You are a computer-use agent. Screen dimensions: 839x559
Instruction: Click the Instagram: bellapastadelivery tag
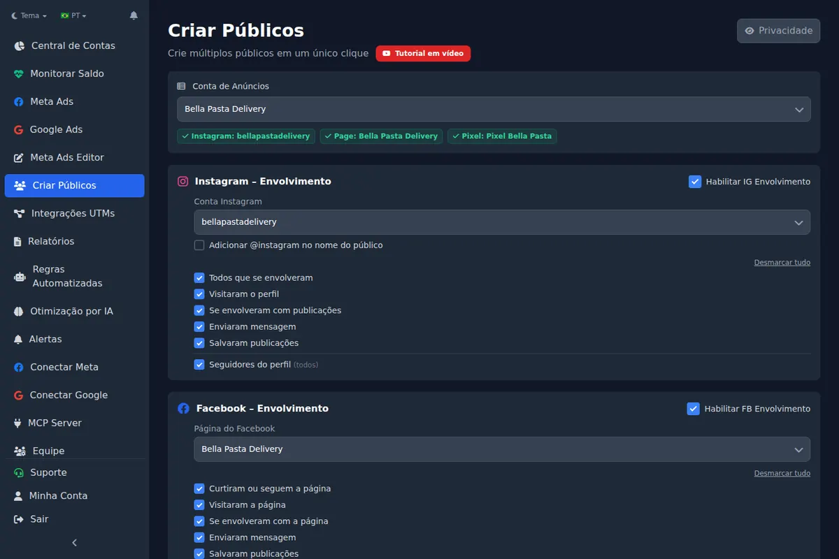(246, 136)
